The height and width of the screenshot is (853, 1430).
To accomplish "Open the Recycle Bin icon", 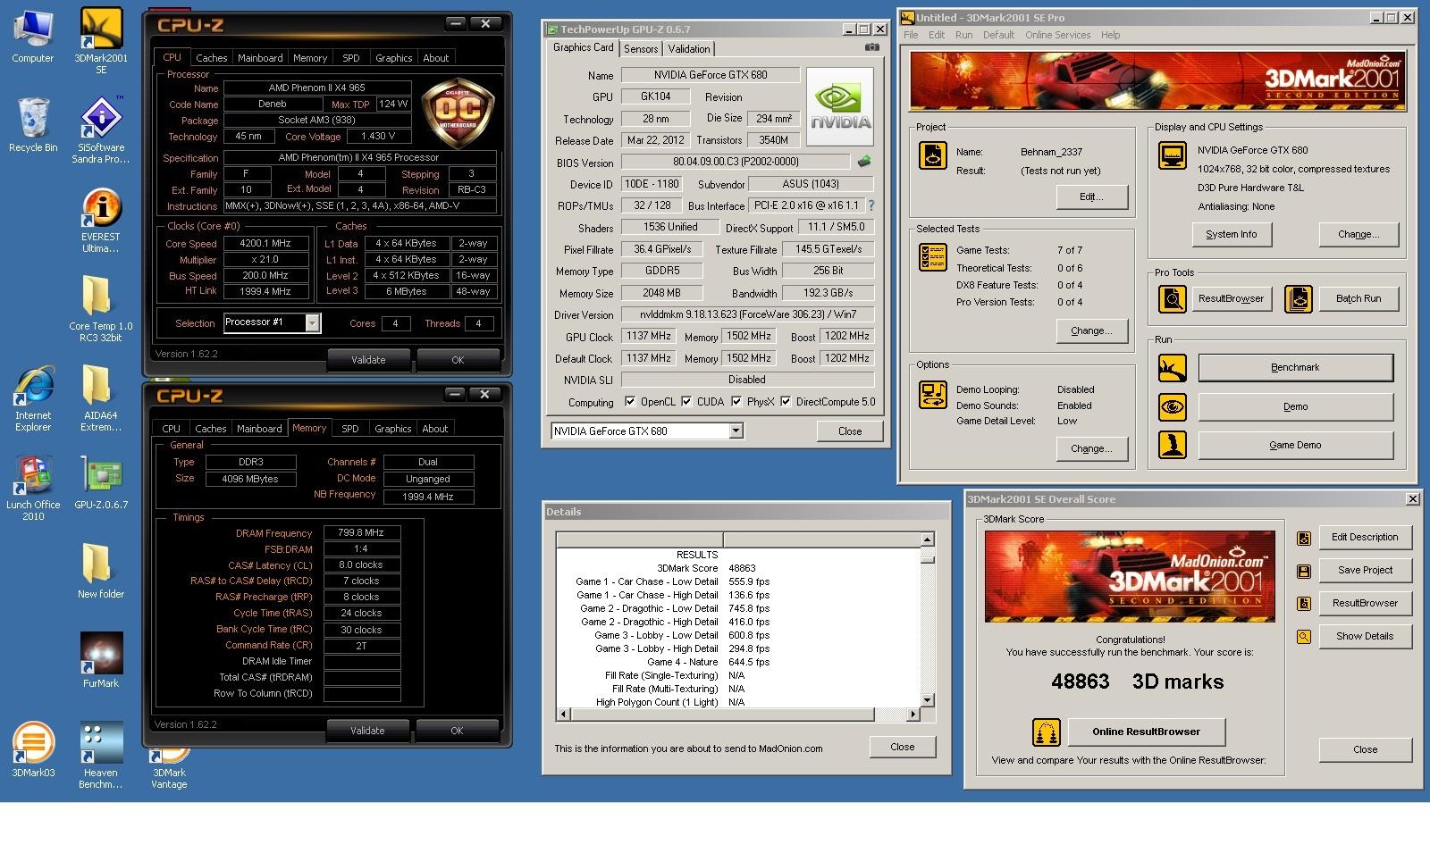I will tap(33, 125).
